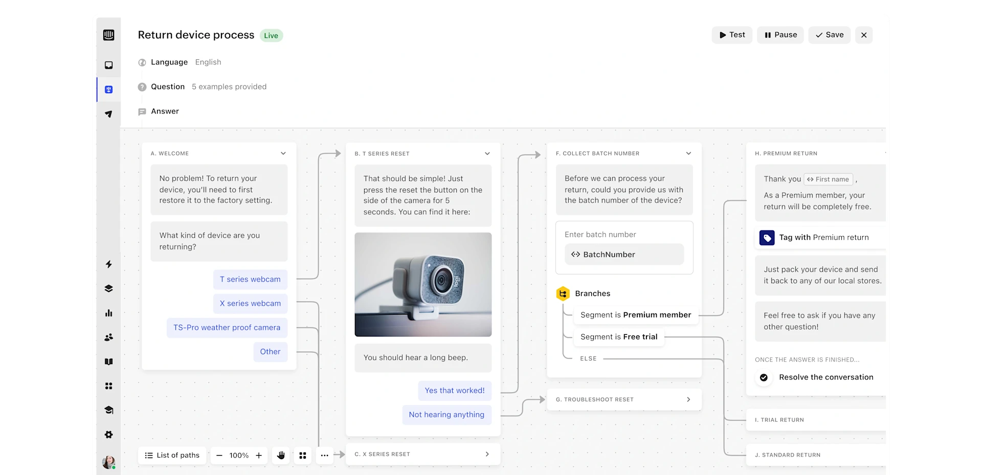Click the webcam image thumbnail
This screenshot has height=475, width=982.
[423, 284]
